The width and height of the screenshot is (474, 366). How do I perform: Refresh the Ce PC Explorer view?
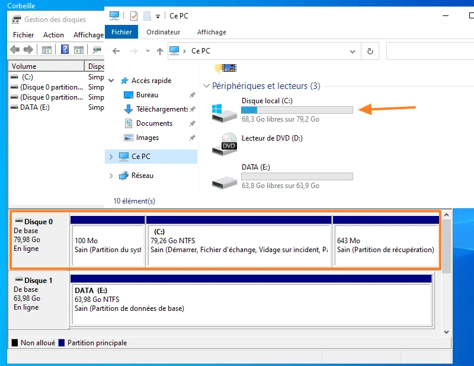(x=370, y=51)
